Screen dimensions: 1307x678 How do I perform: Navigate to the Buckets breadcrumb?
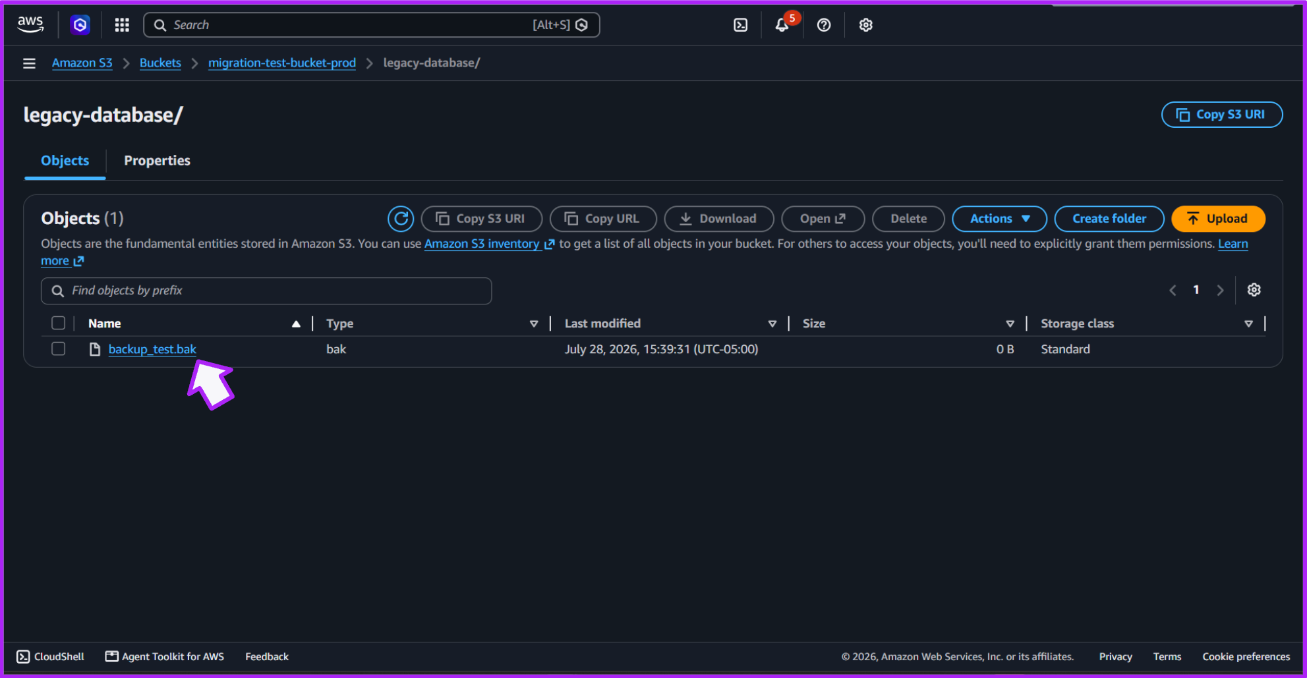coord(160,63)
